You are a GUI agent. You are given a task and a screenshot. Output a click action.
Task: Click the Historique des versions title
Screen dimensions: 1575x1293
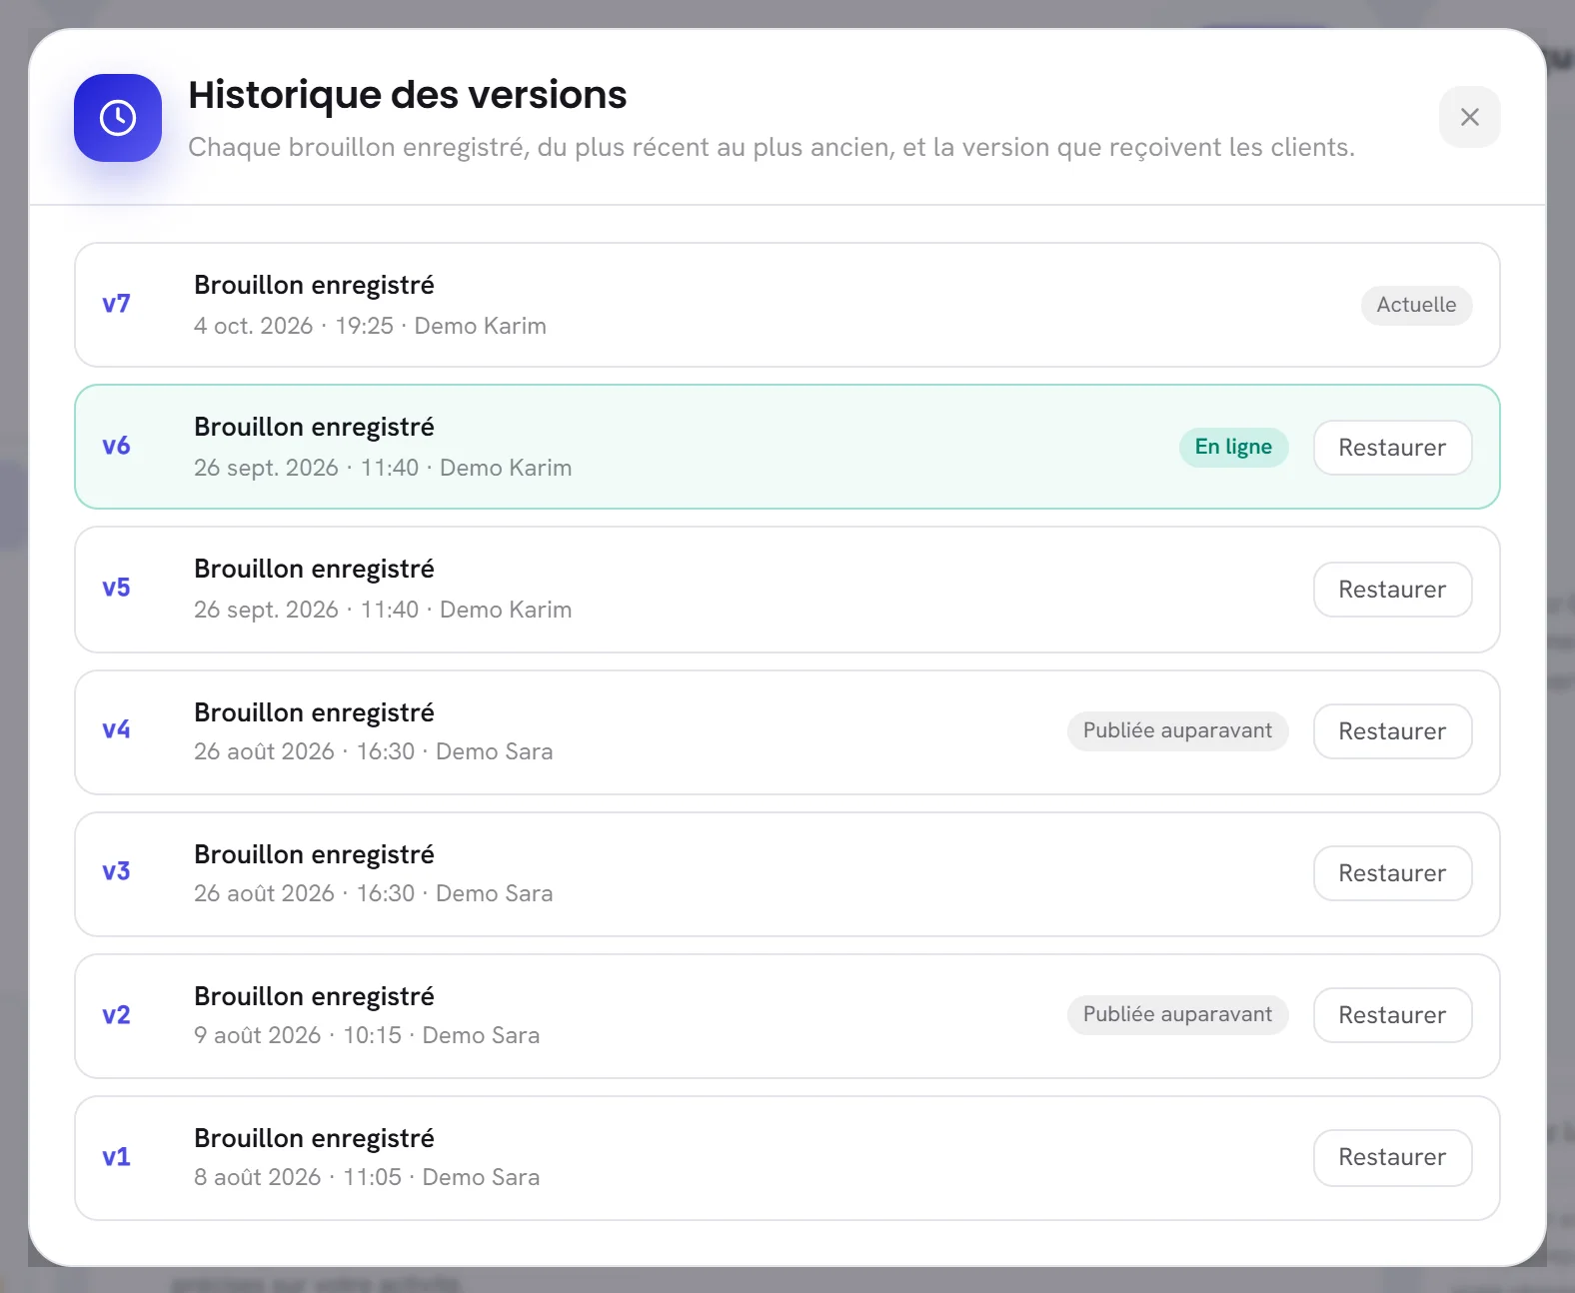408,95
